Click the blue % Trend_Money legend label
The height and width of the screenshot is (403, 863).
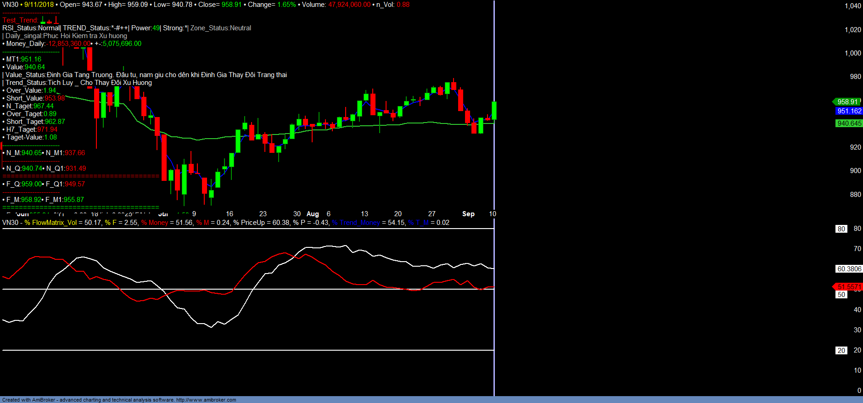(356, 223)
